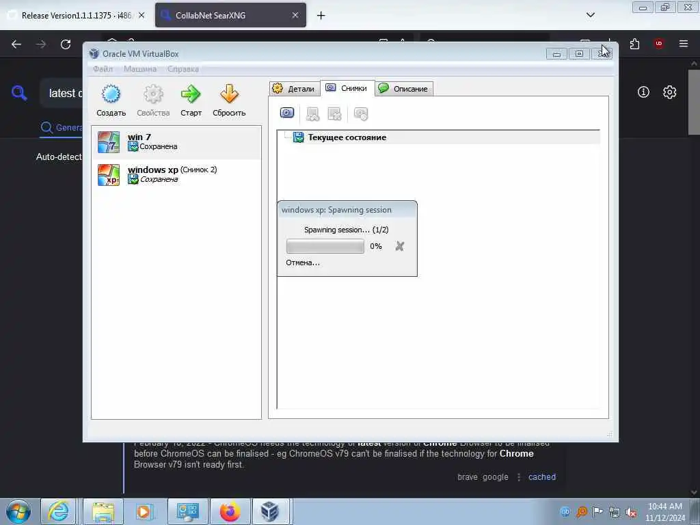Close the CollabNet SearXNG browser tab

[x=295, y=15]
